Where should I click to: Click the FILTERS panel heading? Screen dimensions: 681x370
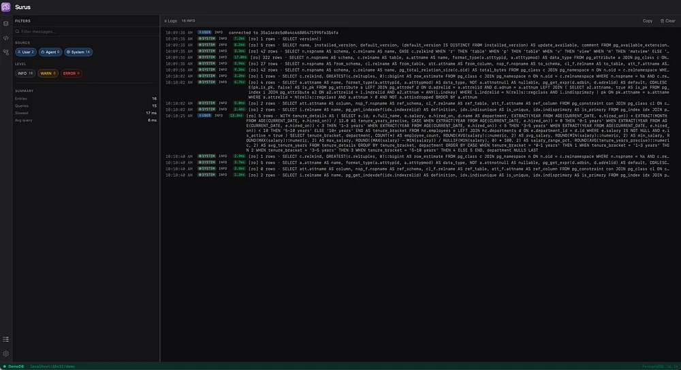pyautogui.click(x=22, y=21)
